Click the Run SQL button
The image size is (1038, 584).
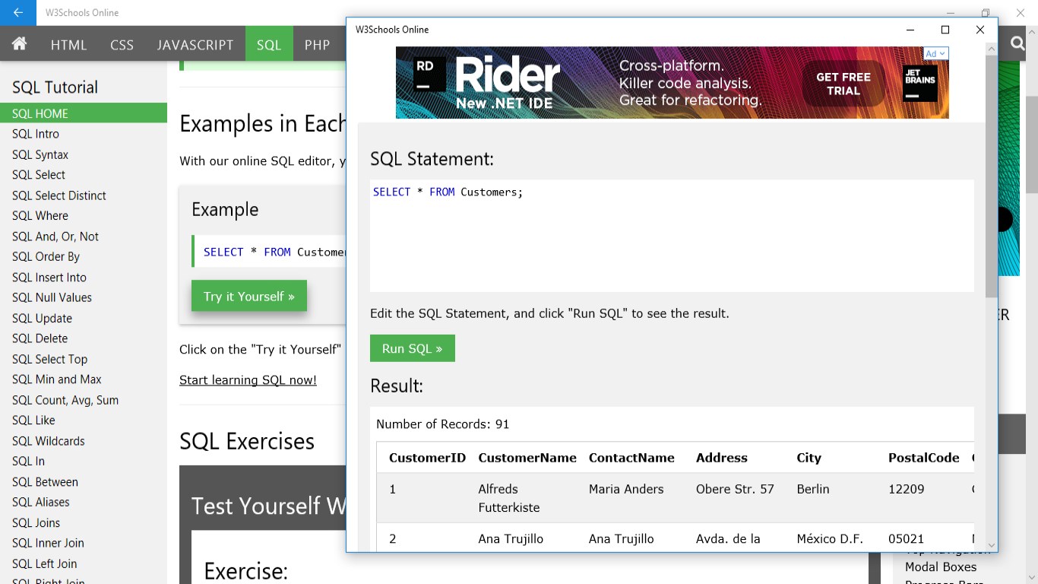[412, 348]
